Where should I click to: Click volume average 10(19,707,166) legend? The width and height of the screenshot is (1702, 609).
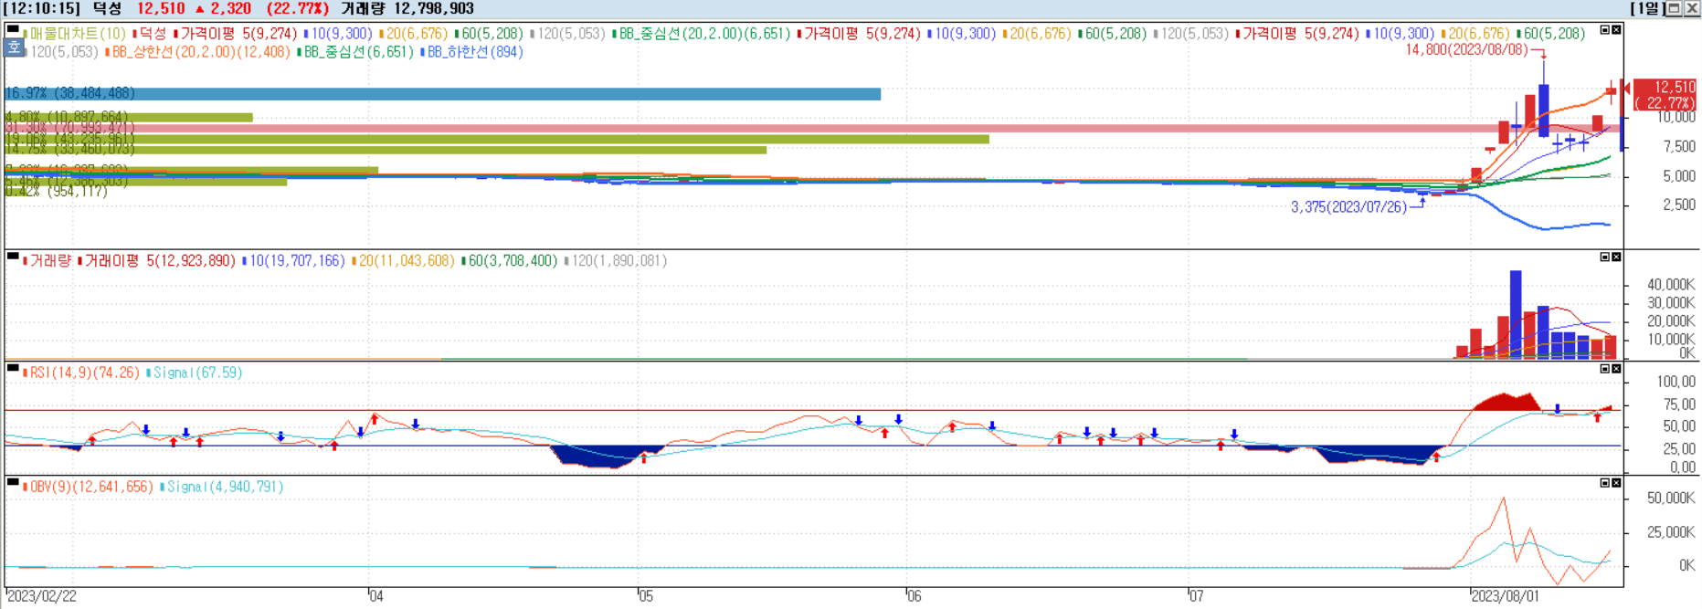pyautogui.click(x=297, y=261)
